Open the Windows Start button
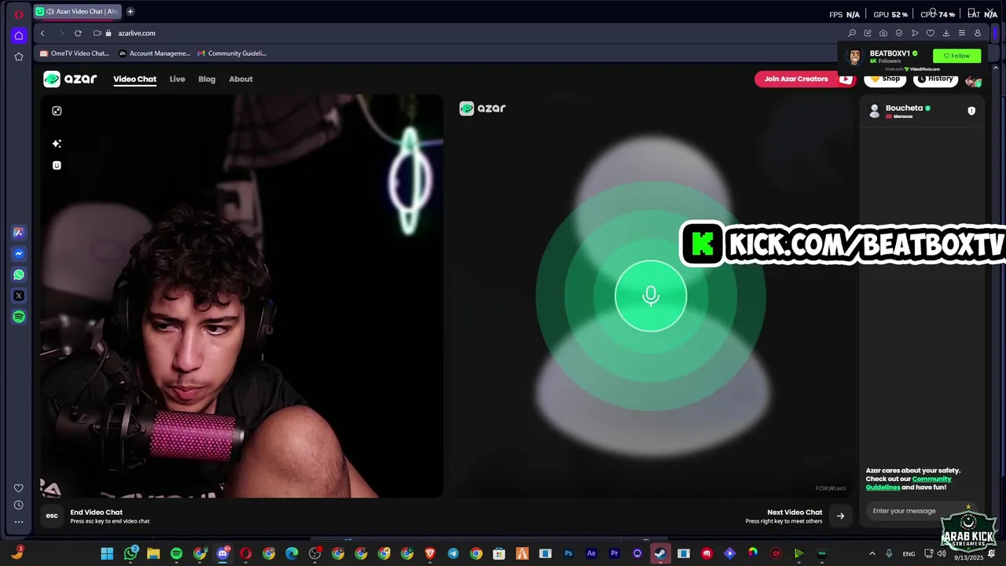1006x566 pixels. coord(107,553)
